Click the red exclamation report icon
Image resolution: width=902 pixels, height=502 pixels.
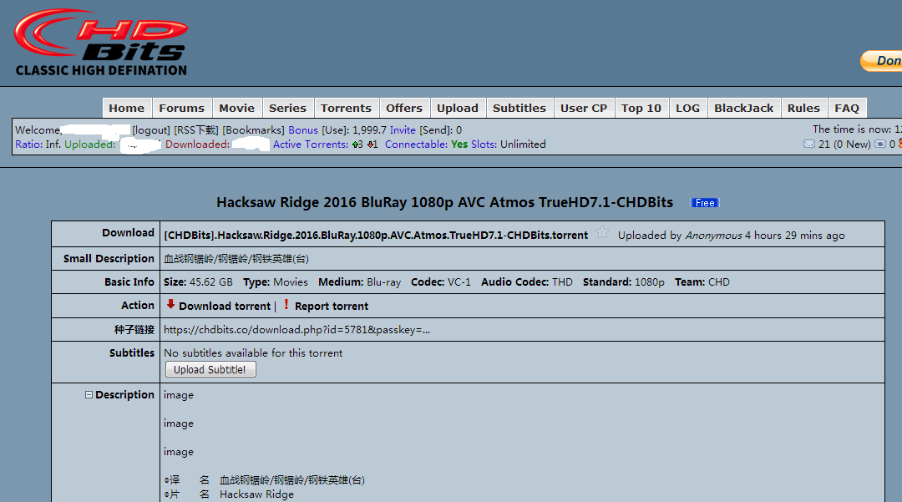[286, 305]
